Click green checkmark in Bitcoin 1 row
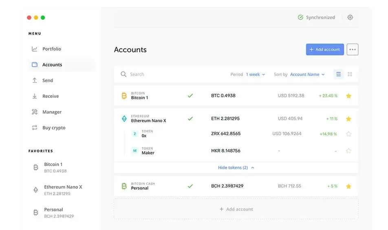 point(190,95)
